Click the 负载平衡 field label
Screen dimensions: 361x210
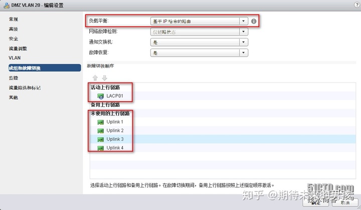99,21
